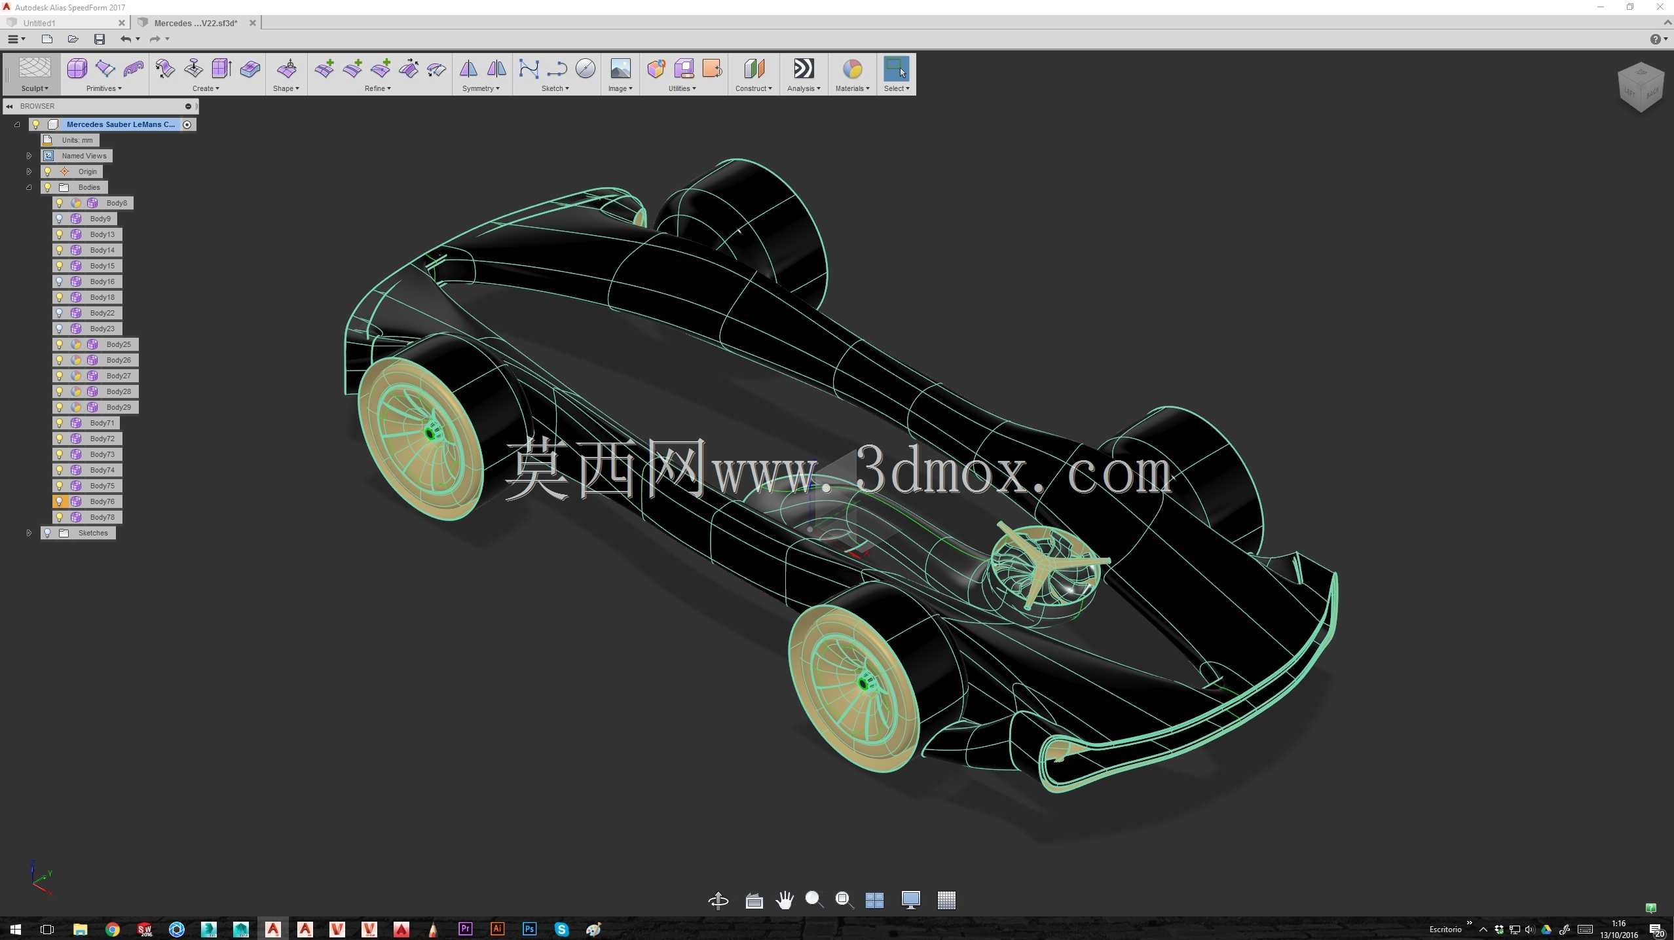The height and width of the screenshot is (940, 1674).
Task: Close the Untitled1 tab
Action: (122, 23)
